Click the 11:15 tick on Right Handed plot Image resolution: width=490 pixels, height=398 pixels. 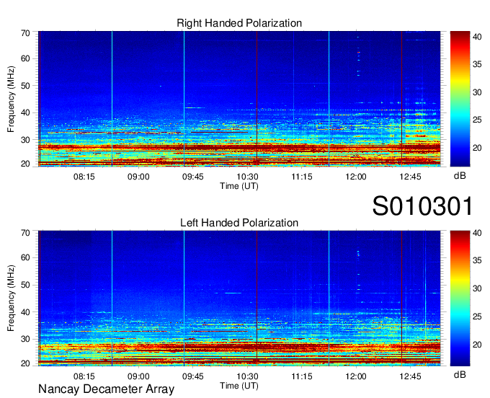click(302, 177)
